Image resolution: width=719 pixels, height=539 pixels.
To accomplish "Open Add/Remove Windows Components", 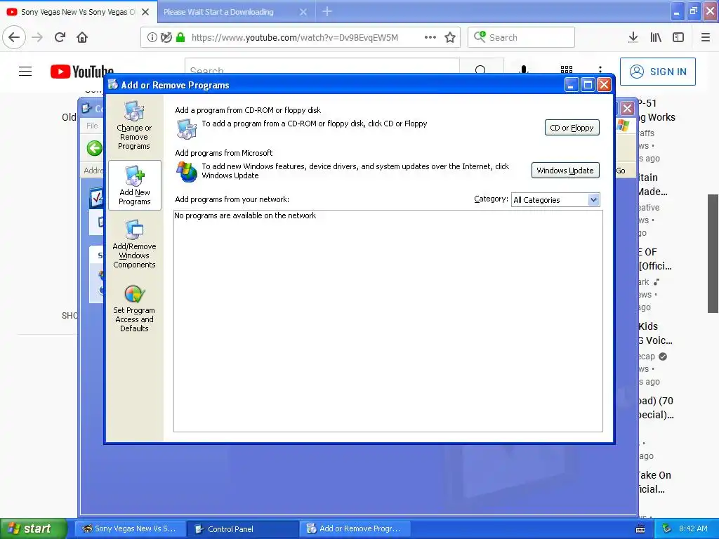I will coord(134,244).
